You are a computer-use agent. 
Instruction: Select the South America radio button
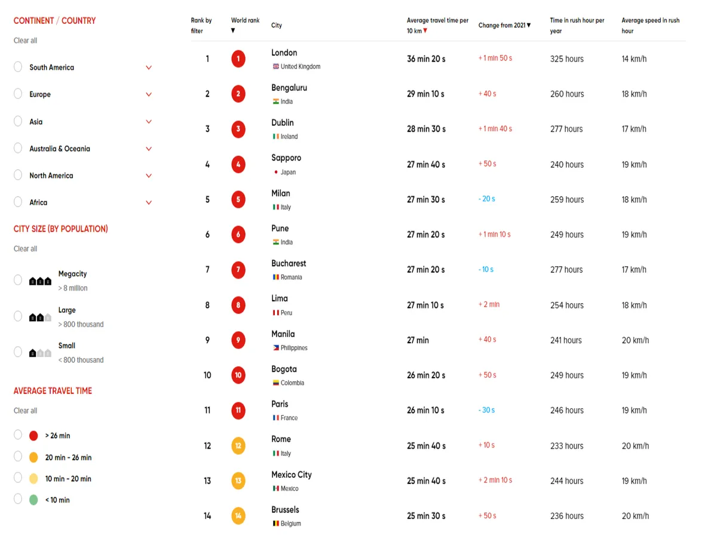[x=18, y=67]
